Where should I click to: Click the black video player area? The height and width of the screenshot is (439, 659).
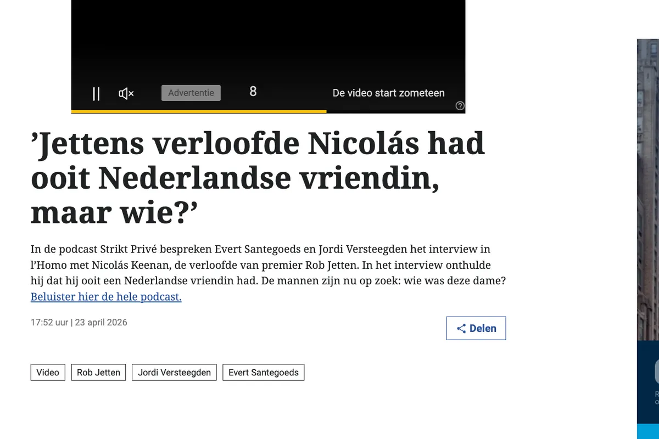coord(268,38)
